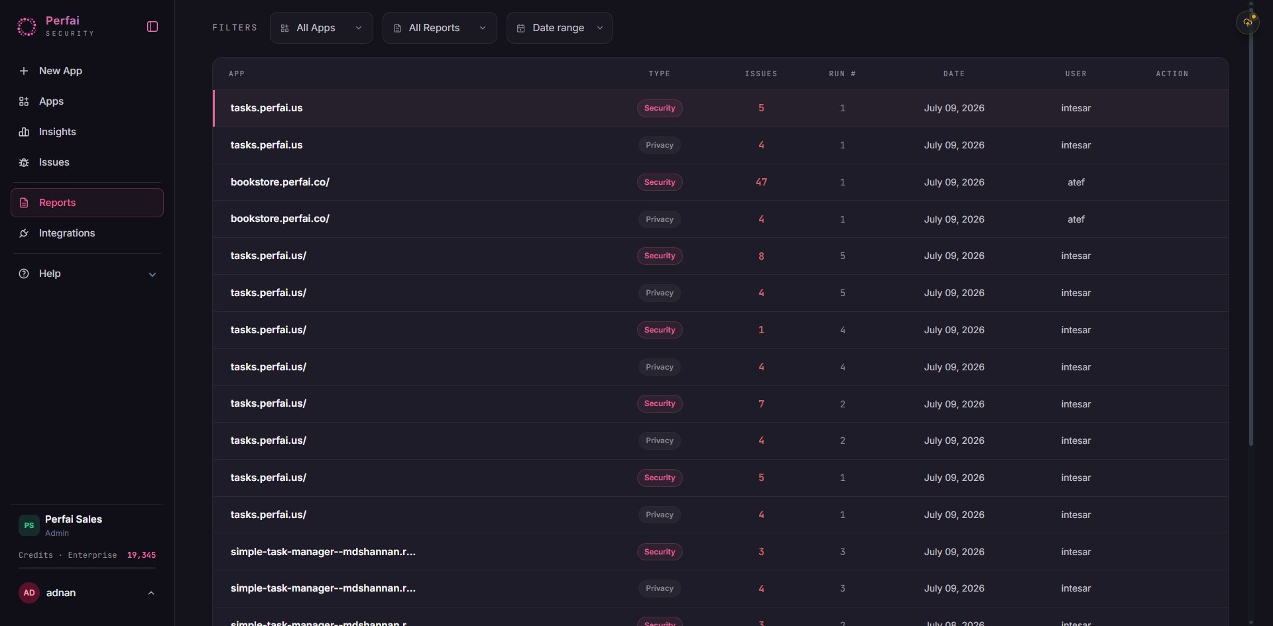Image resolution: width=1273 pixels, height=626 pixels.
Task: Click the grid icon beside Apps in sidebar
Action: 24,101
